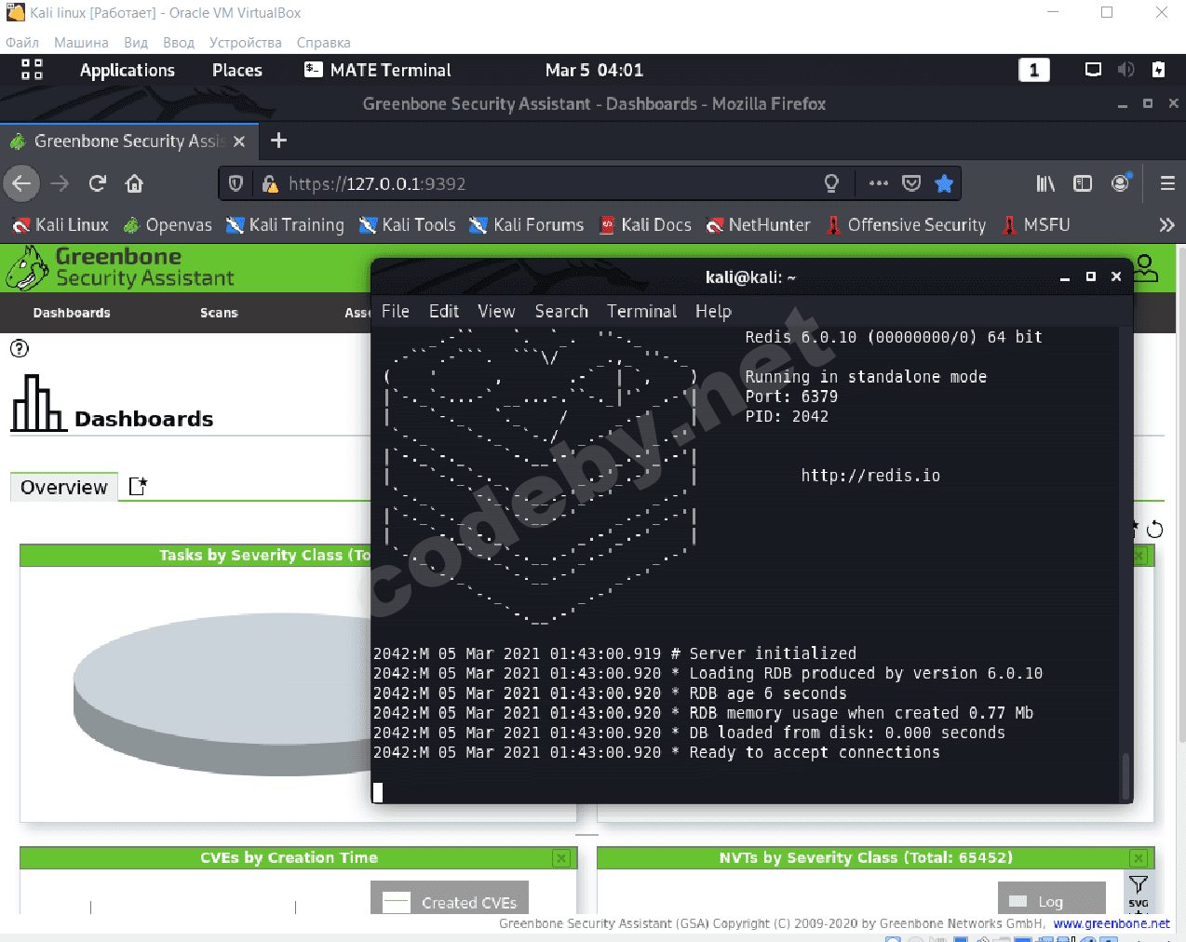Open page actions three-dots menu

point(878,183)
